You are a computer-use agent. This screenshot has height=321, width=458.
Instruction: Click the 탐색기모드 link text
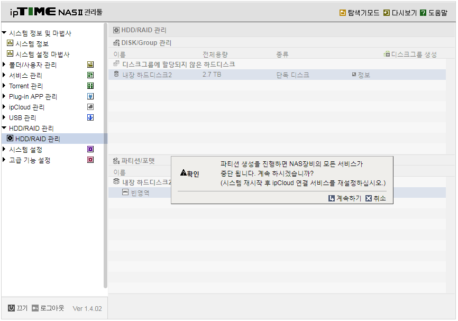(x=363, y=13)
